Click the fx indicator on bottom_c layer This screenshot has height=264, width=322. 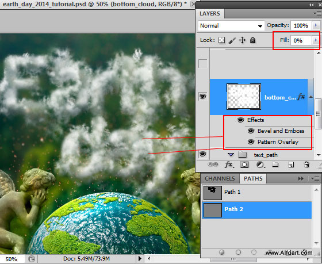pos(301,97)
